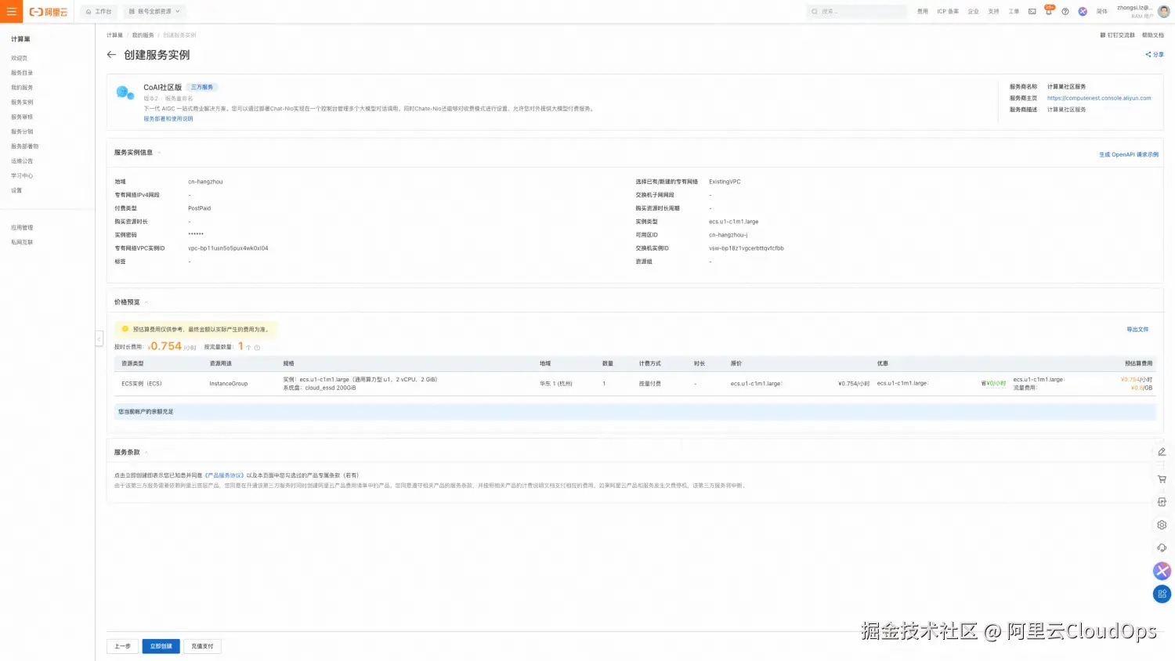The width and height of the screenshot is (1175, 661).
Task: Switch language via 简体
Action: (x=1101, y=12)
